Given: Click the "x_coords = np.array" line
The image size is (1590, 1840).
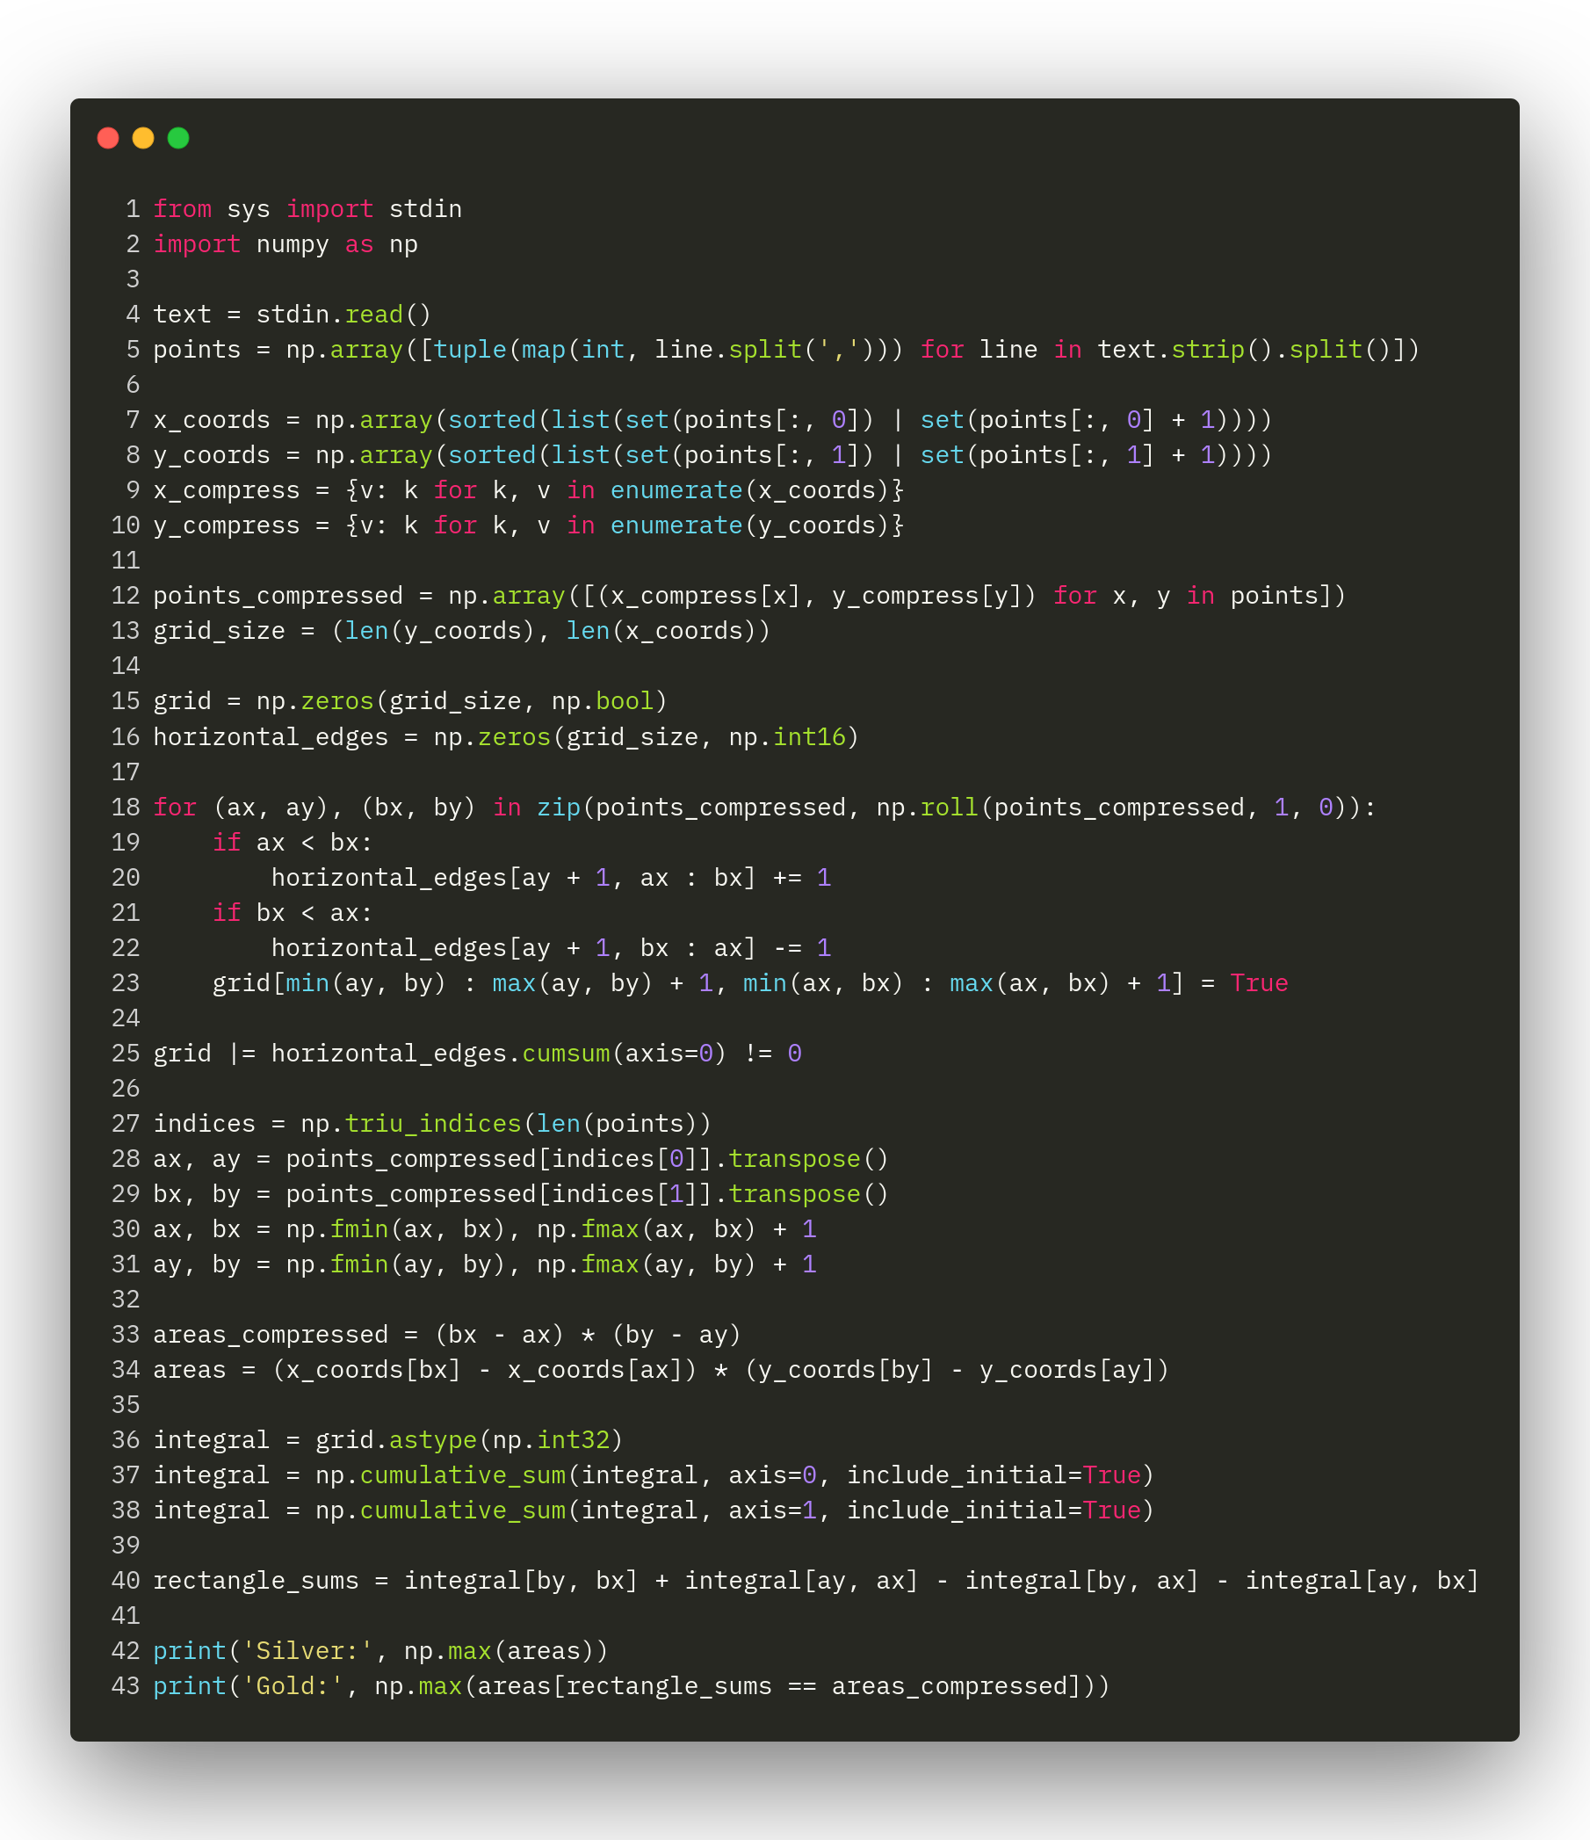Looking at the screenshot, I should click(712, 420).
